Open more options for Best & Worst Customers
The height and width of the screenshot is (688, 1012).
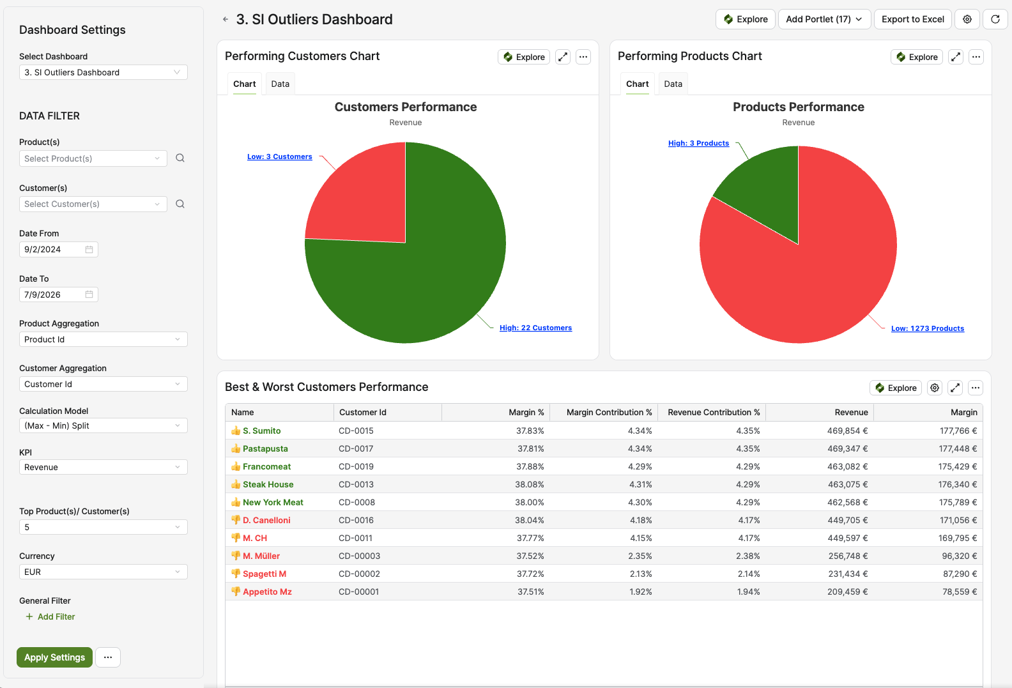pyautogui.click(x=976, y=388)
